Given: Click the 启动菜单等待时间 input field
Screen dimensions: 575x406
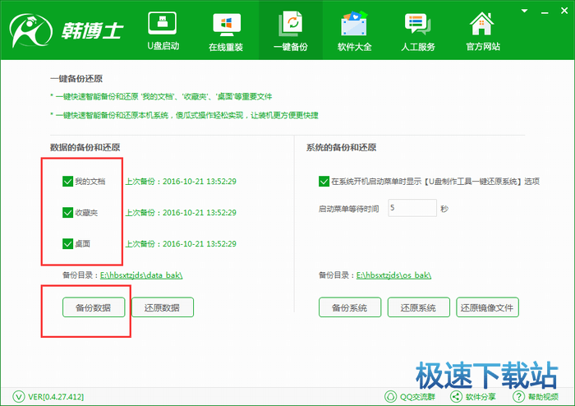Looking at the screenshot, I should 413,208.
